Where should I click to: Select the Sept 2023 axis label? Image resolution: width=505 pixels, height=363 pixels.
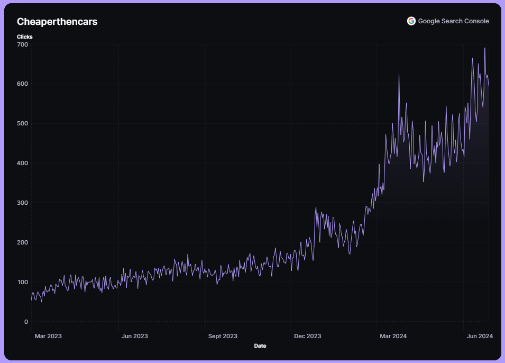pyautogui.click(x=223, y=336)
